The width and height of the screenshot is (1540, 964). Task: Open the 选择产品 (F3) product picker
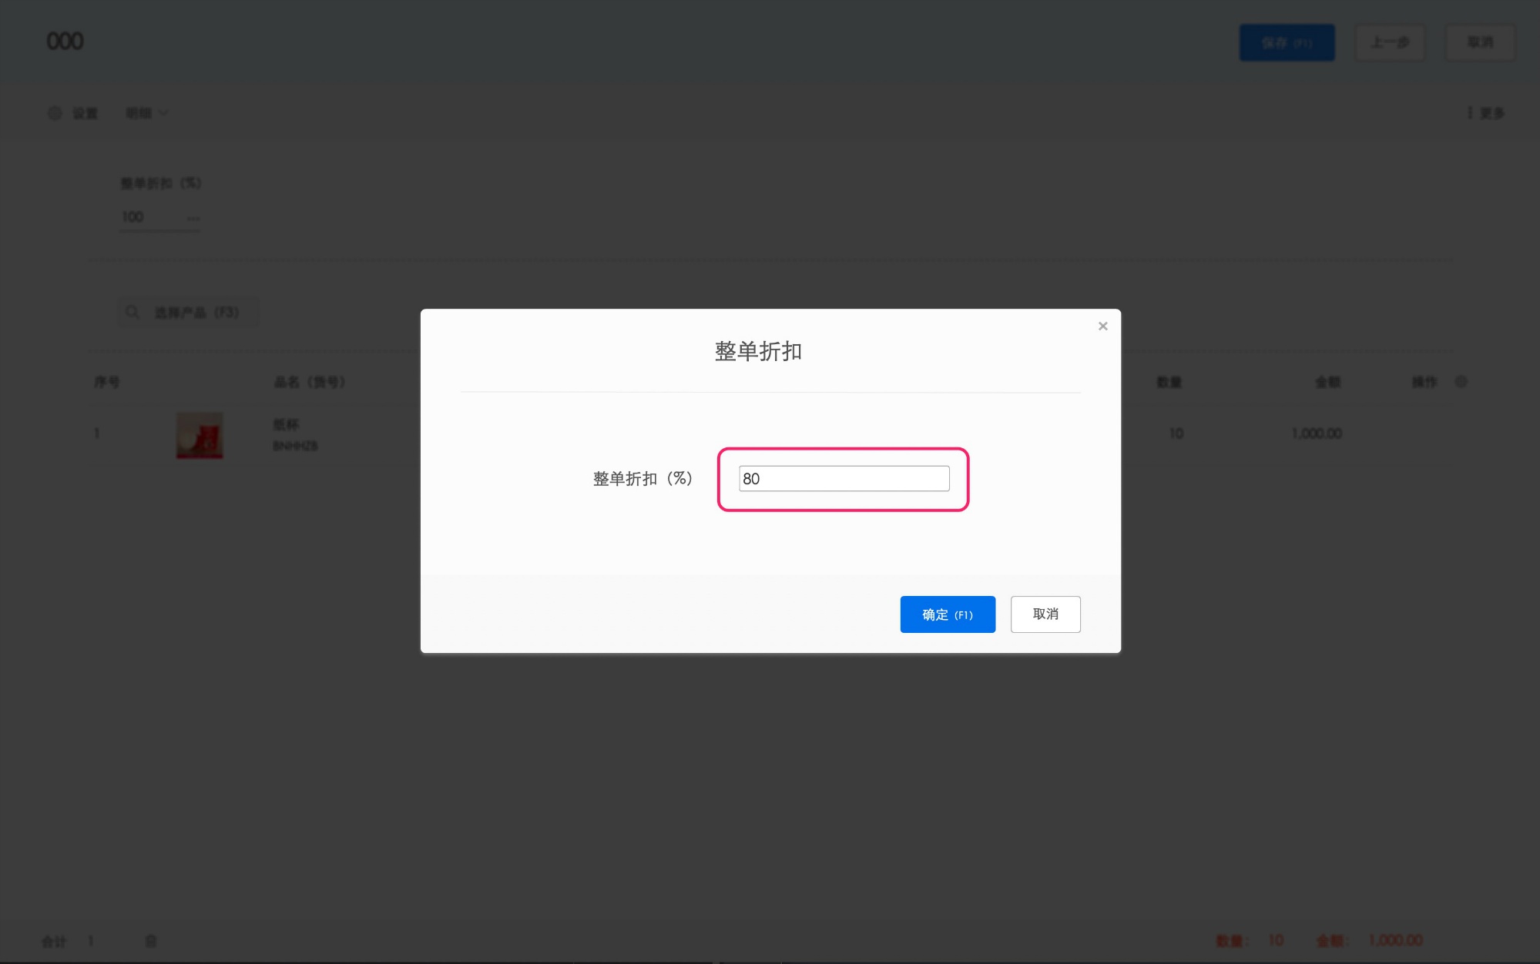[189, 312]
